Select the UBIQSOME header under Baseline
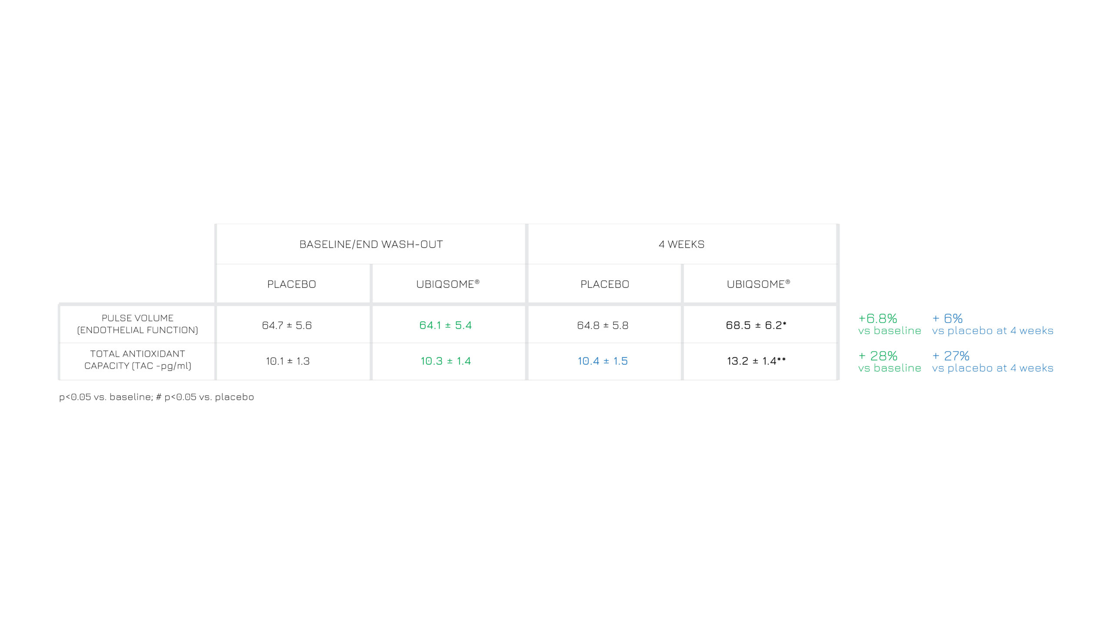This screenshot has width=1113, height=626. [x=448, y=284]
